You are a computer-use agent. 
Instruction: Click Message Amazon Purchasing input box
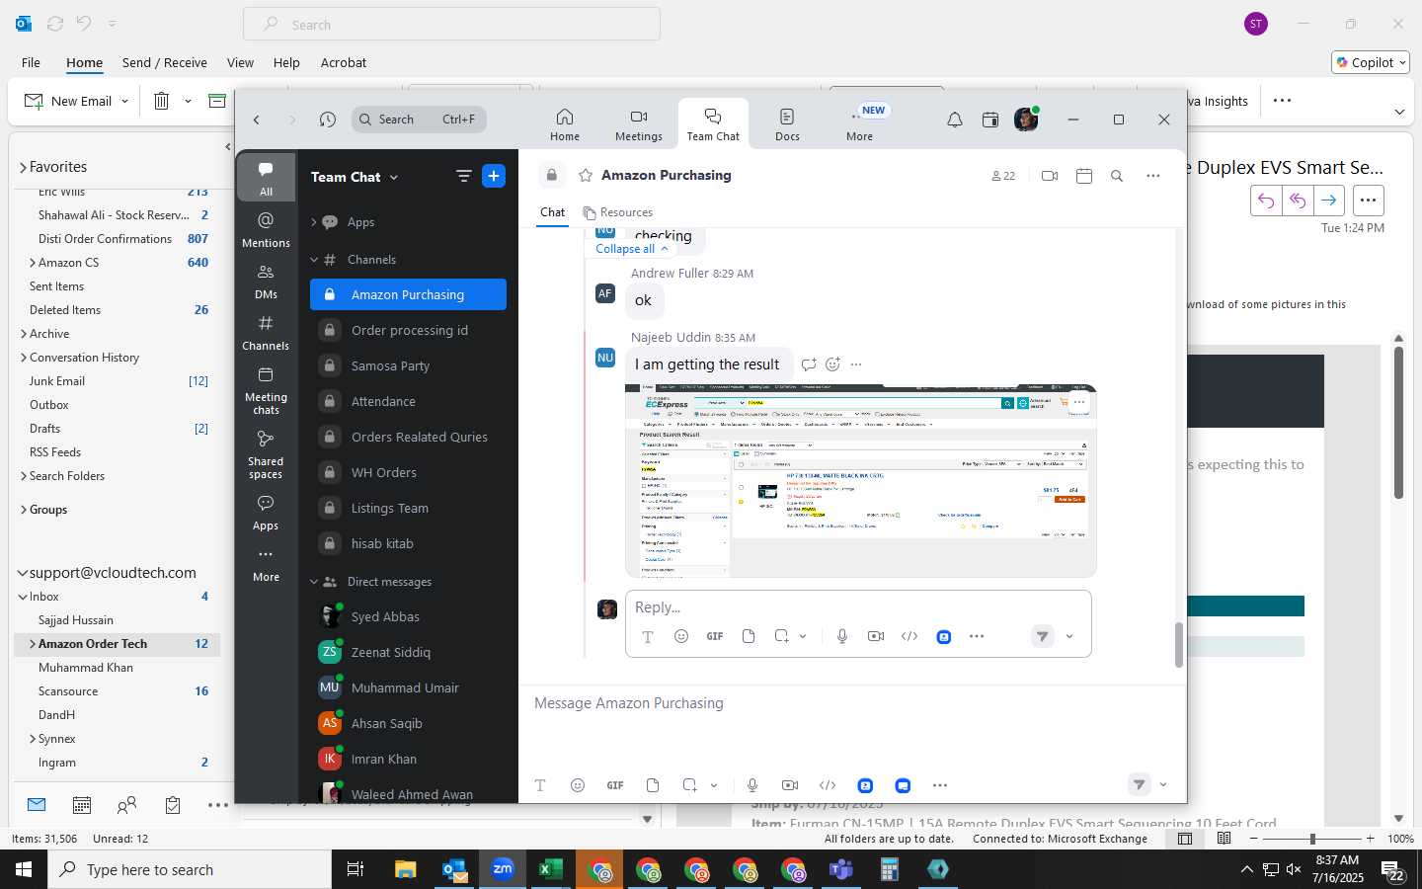pyautogui.click(x=852, y=703)
